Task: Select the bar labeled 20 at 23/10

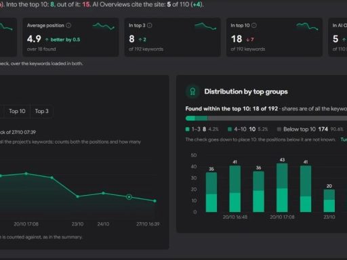Action: pos(329,200)
